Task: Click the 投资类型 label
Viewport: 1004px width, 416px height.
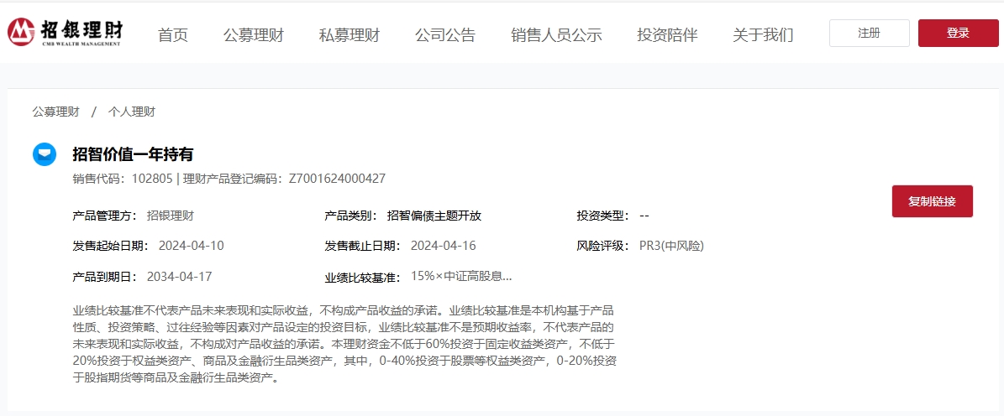Action: pyautogui.click(x=603, y=216)
